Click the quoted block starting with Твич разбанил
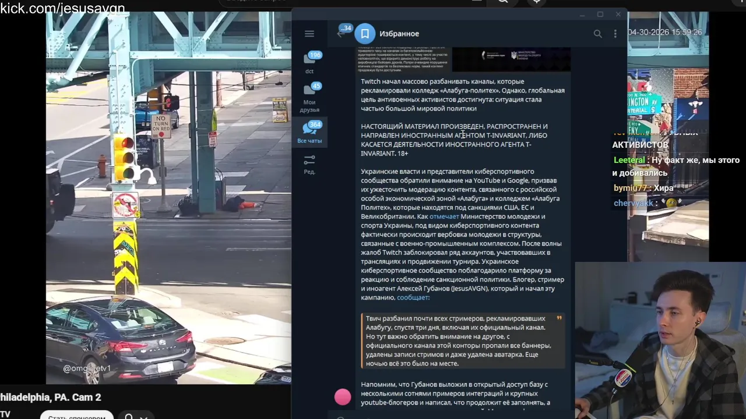 (463, 341)
